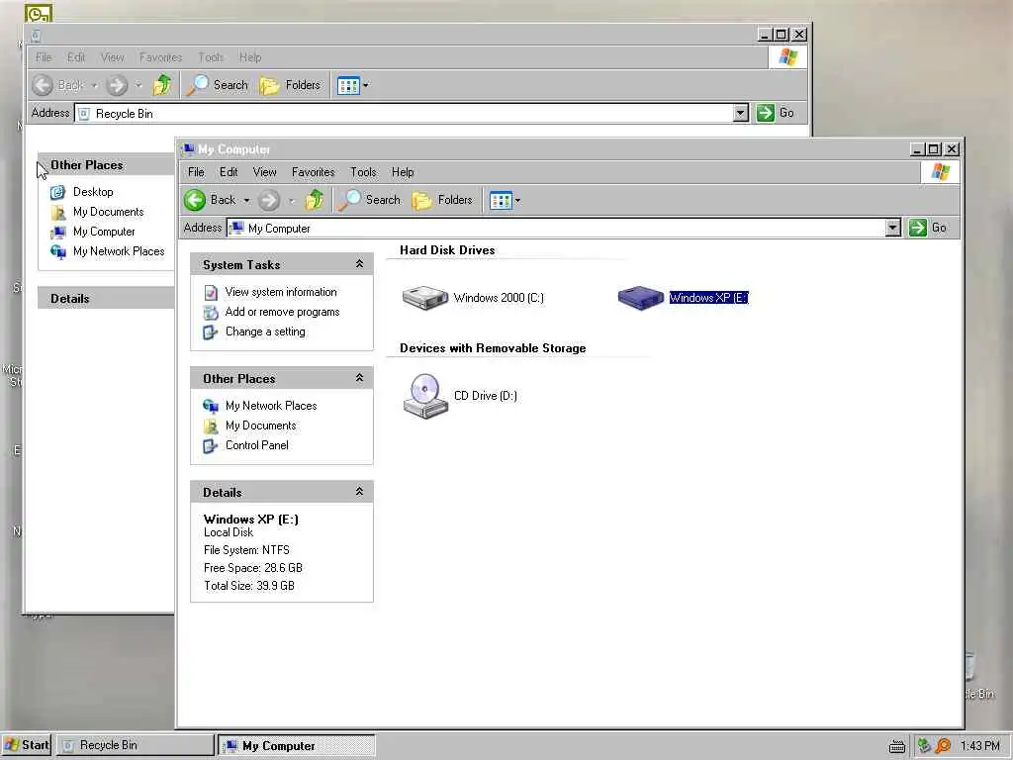
Task: Click the View system information icon
Action: coord(211,292)
